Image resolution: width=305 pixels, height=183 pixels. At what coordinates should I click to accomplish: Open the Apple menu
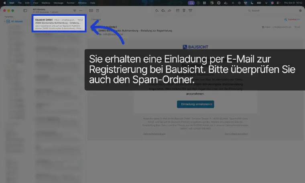(x=5, y=3)
